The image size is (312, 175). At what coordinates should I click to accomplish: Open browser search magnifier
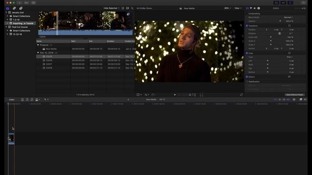132,8
